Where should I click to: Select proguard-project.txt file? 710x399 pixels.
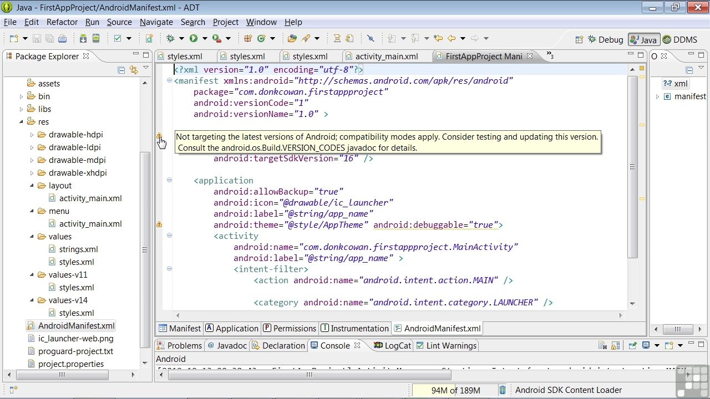(75, 351)
